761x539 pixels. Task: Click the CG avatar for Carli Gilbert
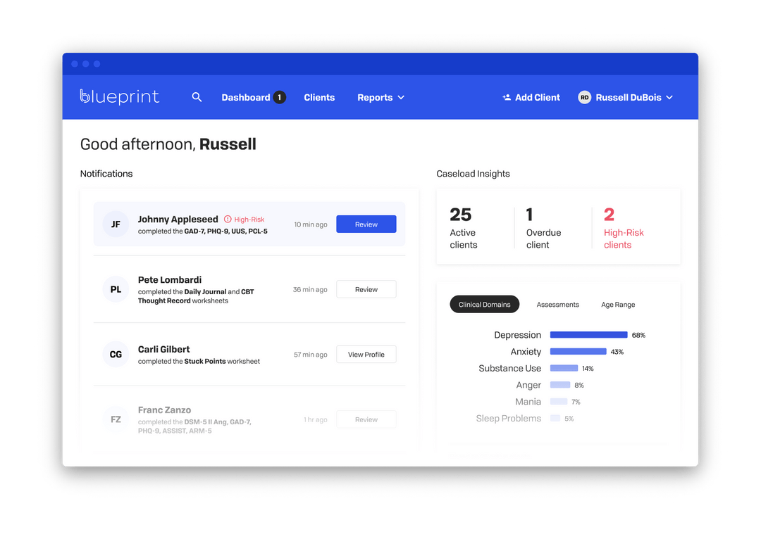click(115, 354)
